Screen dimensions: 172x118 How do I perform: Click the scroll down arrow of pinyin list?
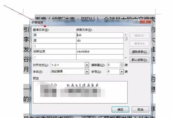coord(125,58)
